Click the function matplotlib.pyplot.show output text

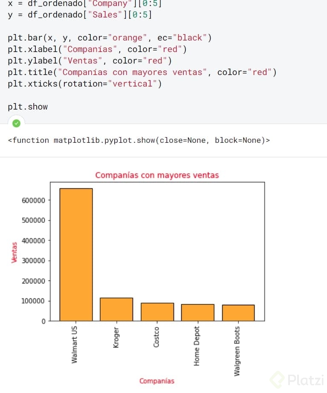[x=139, y=140]
